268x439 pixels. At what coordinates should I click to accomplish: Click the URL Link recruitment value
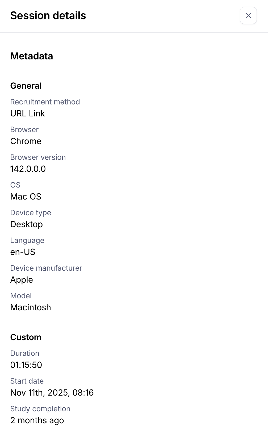(x=28, y=113)
